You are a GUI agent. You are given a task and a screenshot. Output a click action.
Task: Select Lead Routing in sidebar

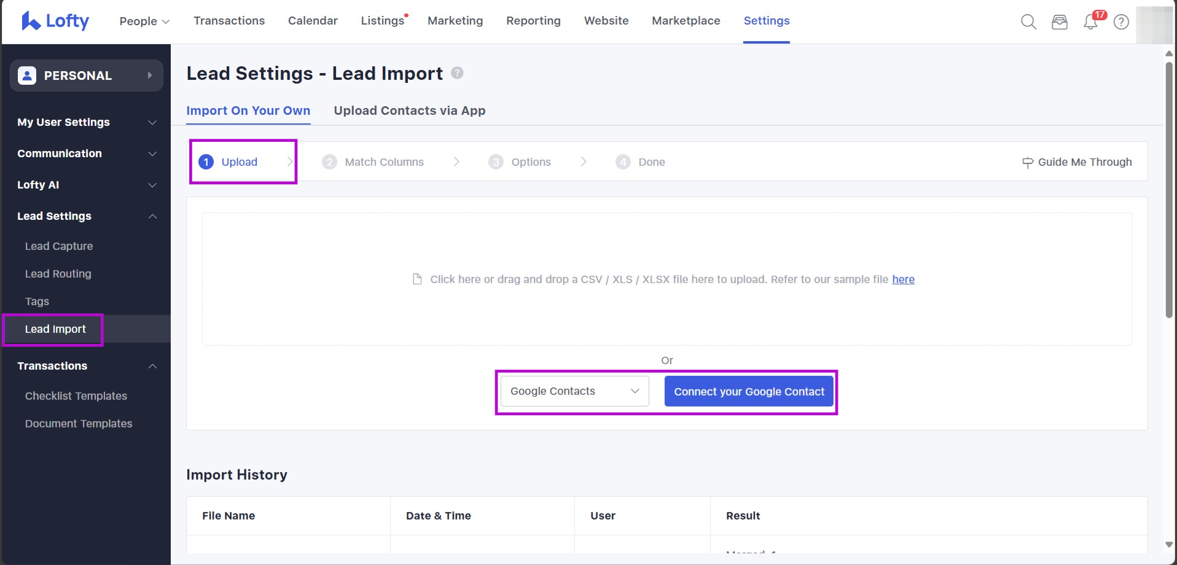pyautogui.click(x=58, y=274)
